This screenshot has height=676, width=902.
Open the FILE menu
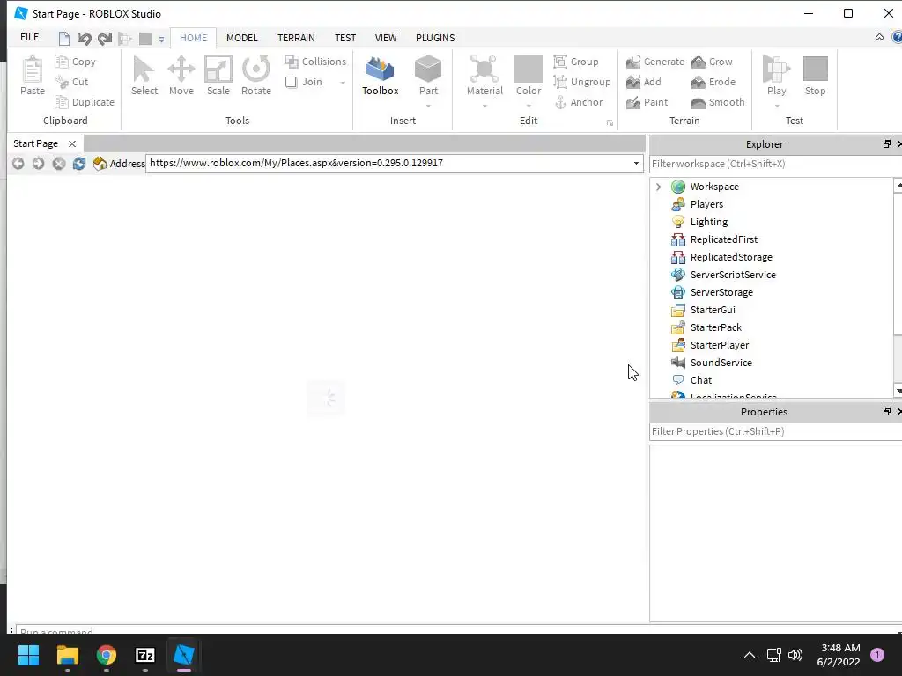point(29,37)
